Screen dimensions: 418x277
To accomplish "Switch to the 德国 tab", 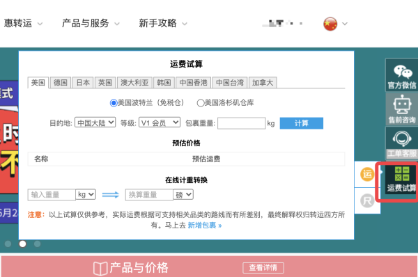I will click(x=61, y=83).
